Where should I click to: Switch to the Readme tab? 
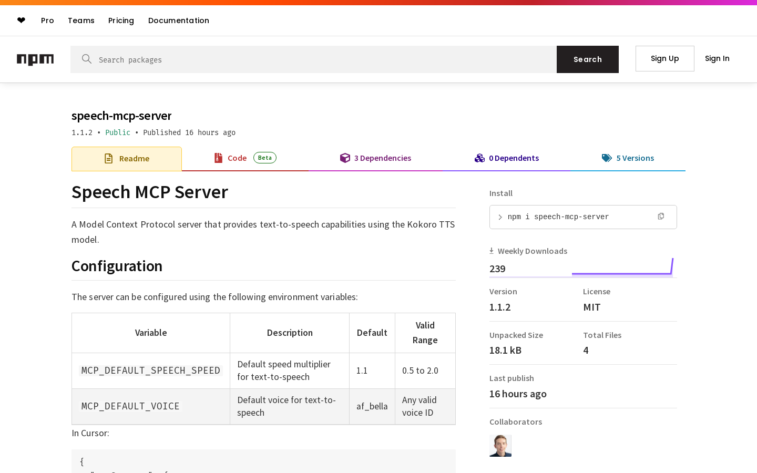pos(127,159)
